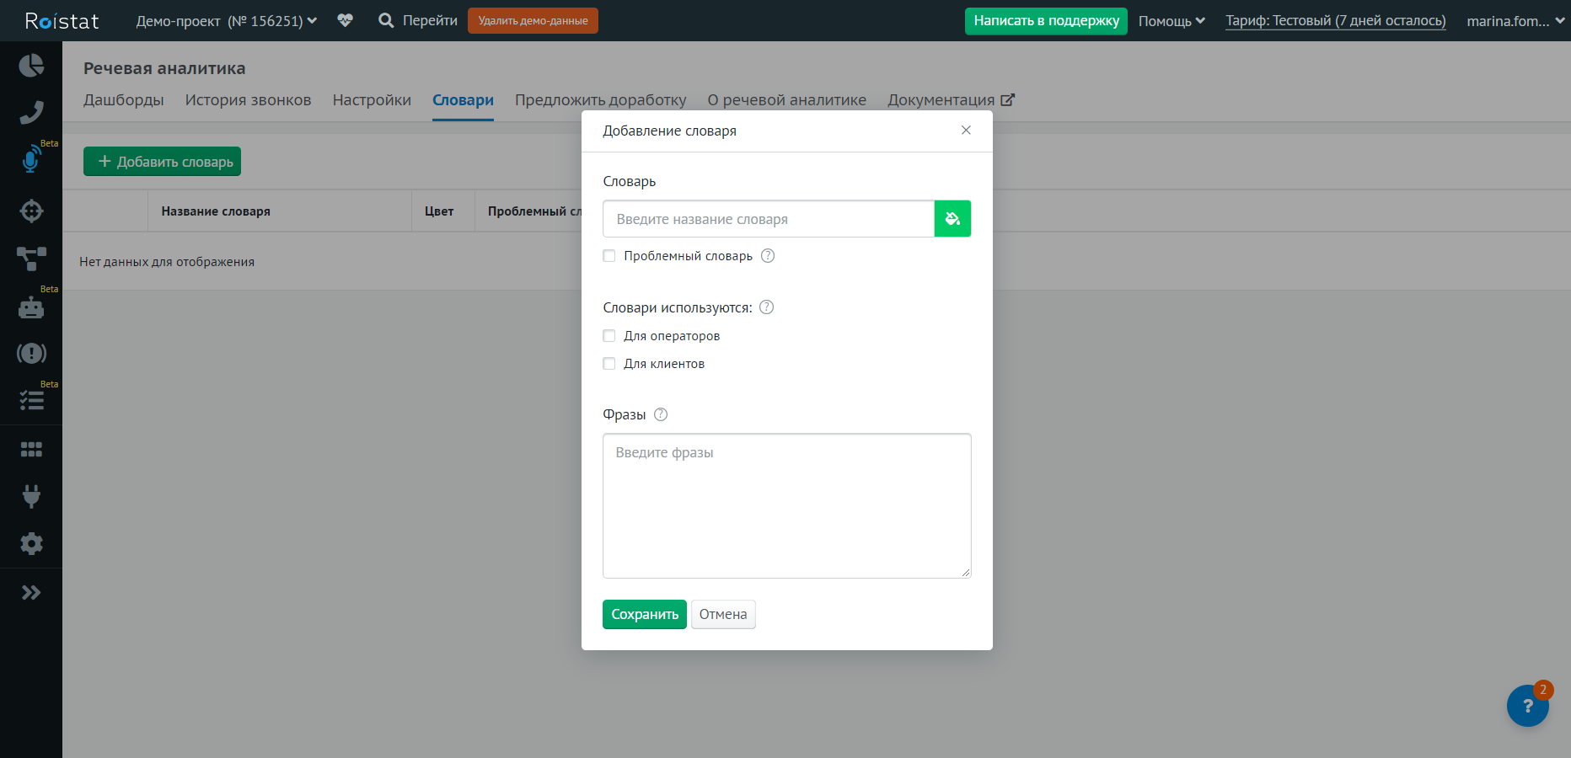Open dictionary color picker paint bucket
The width and height of the screenshot is (1571, 758).
(952, 219)
